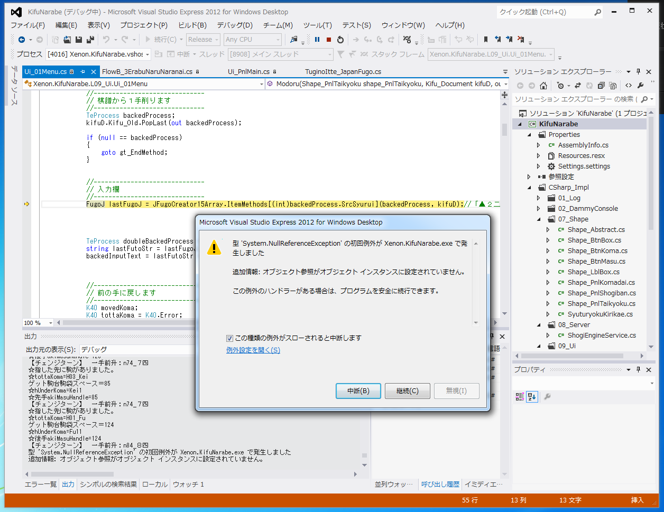Click the Save All icon in toolbar
This screenshot has width=664, height=512.
[x=90, y=40]
